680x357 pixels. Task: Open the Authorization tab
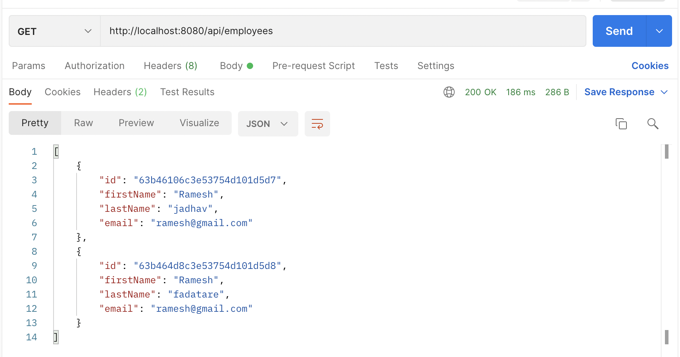[x=94, y=66]
